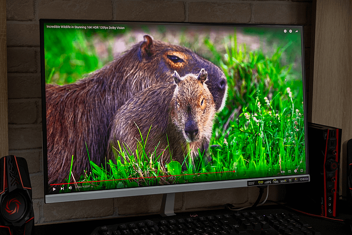This screenshot has height=235, width=352.
Task: Seek within the red played progress bar
Action: pos(143,177)
